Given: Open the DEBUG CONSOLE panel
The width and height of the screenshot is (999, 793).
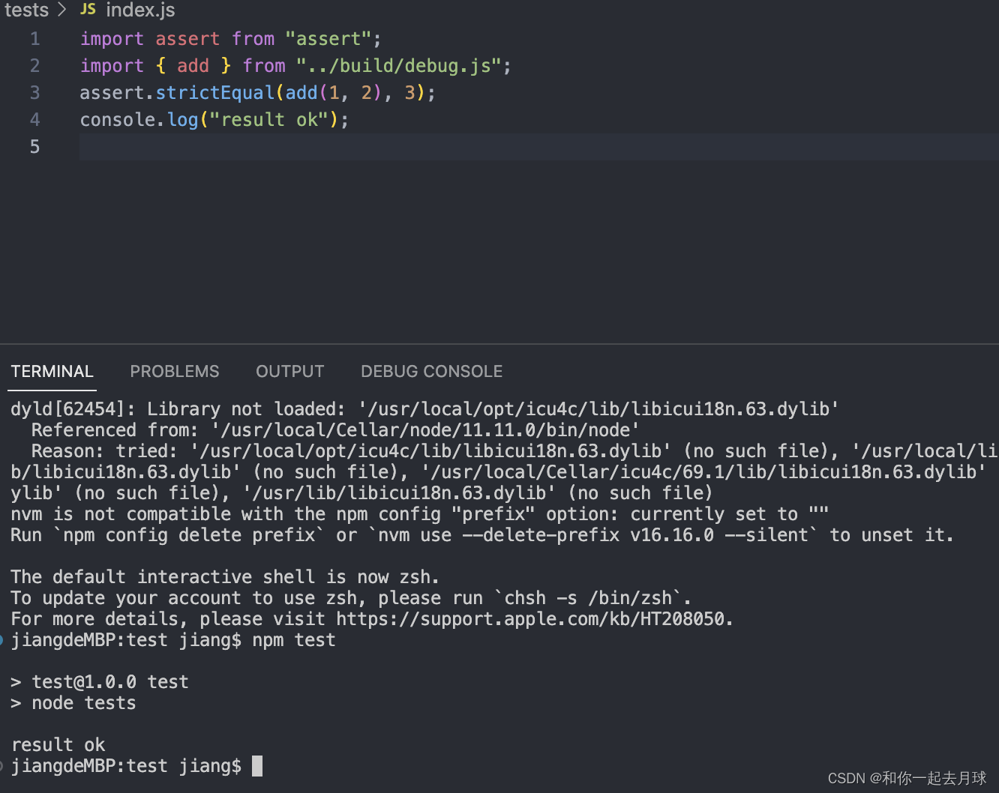Looking at the screenshot, I should [x=431, y=371].
